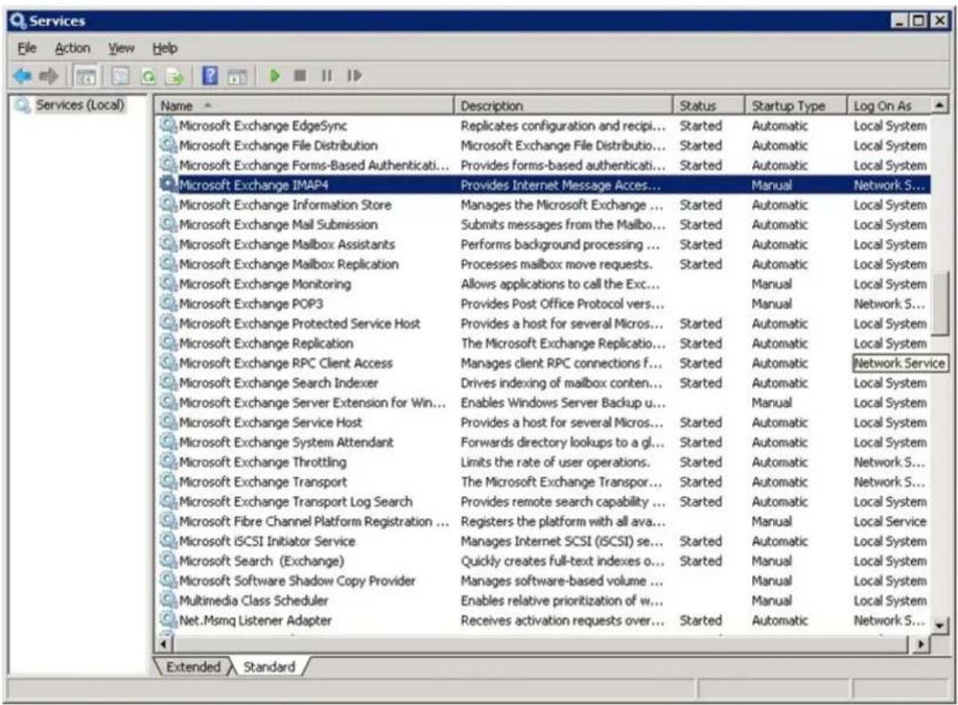
Task: Click the Pause Service toolbar button
Action: pyautogui.click(x=327, y=76)
